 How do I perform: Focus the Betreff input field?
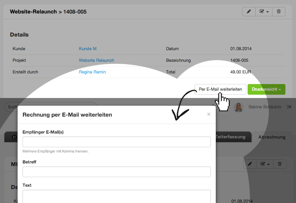pyautogui.click(x=116, y=172)
